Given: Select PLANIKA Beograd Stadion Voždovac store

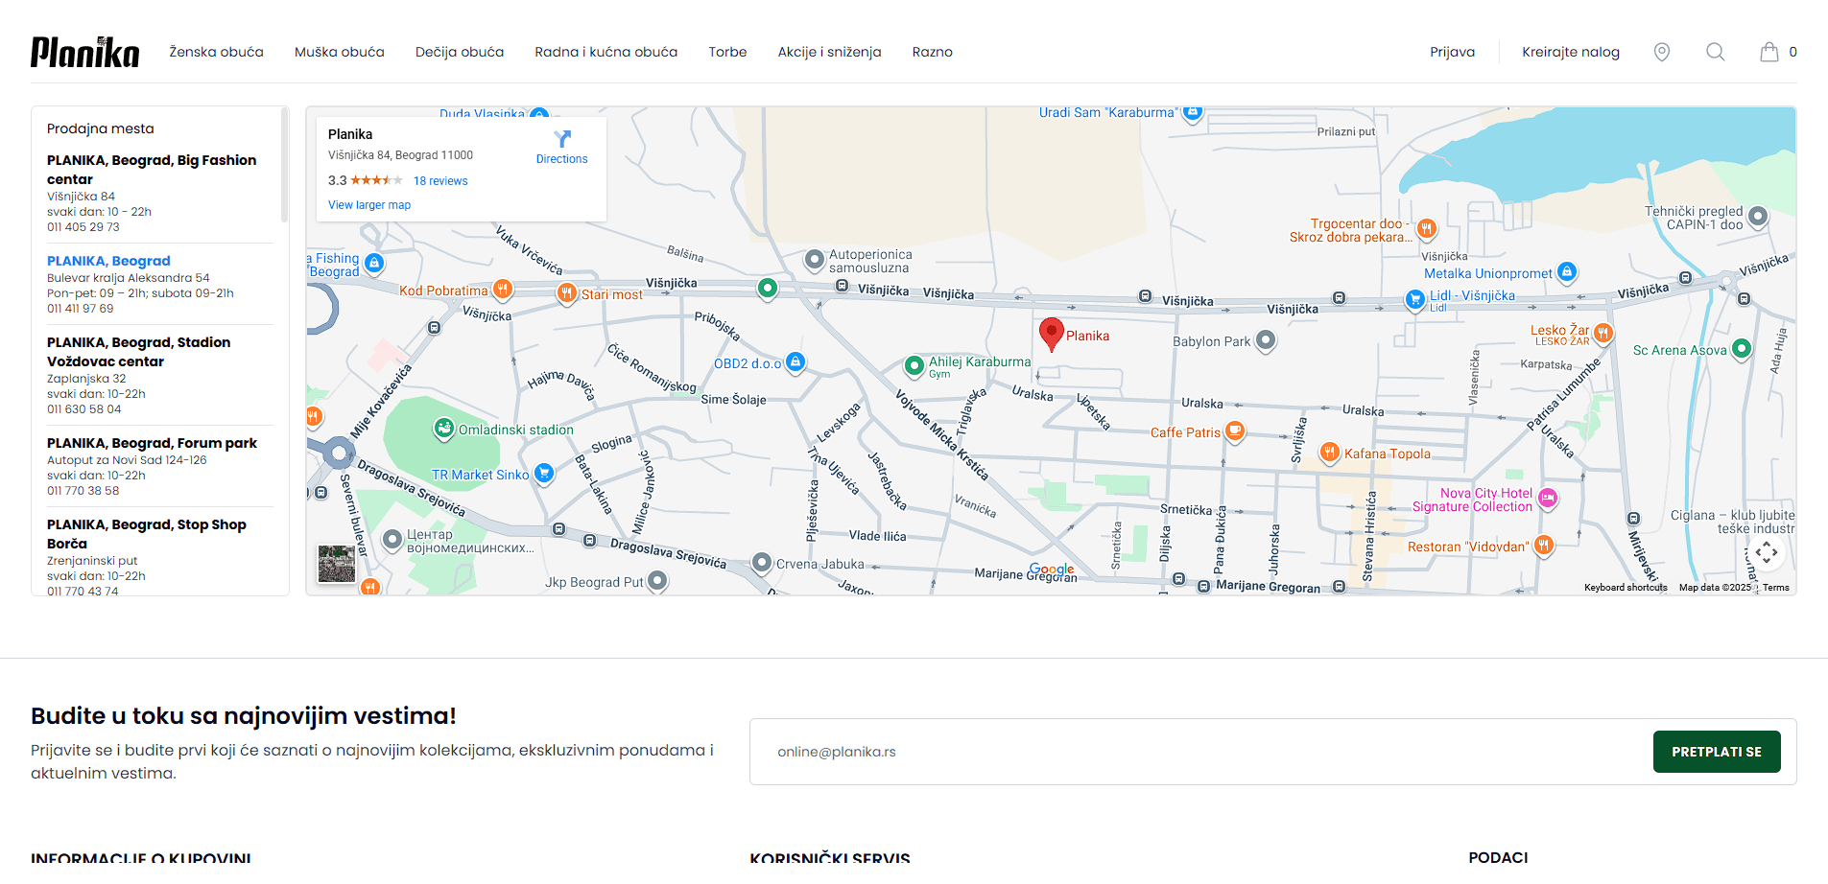Looking at the screenshot, I should pos(138,352).
